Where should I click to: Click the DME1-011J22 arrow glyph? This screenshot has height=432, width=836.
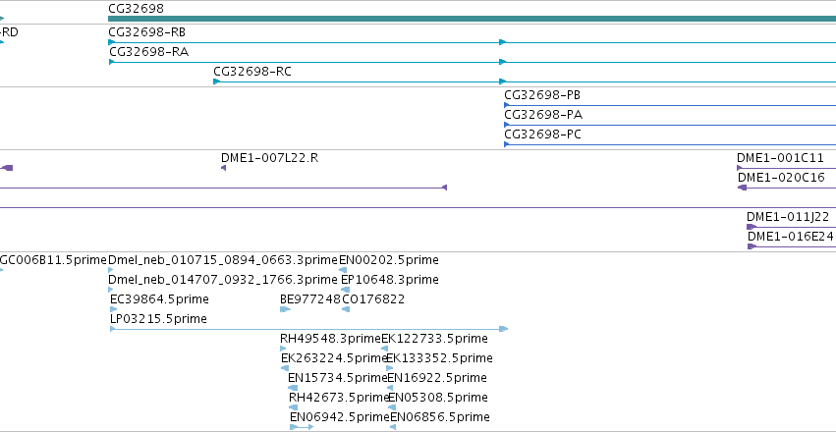tap(752, 227)
